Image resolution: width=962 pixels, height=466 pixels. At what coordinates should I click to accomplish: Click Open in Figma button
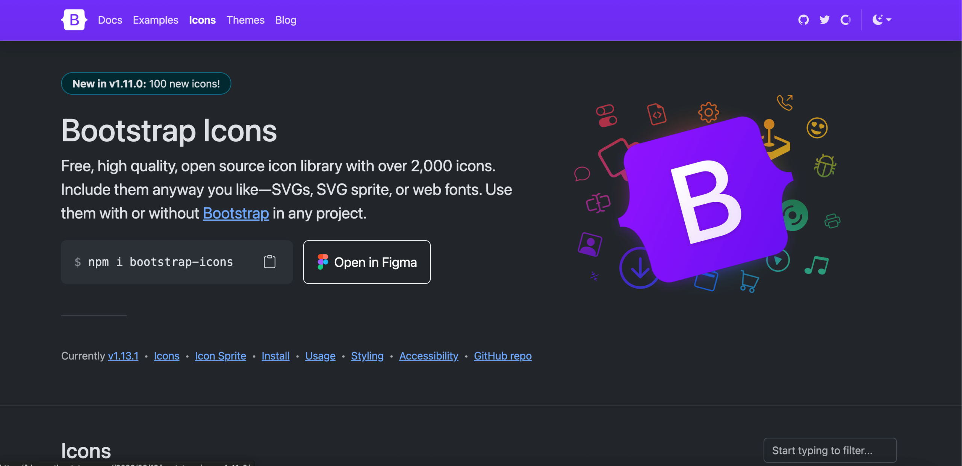[x=367, y=262]
